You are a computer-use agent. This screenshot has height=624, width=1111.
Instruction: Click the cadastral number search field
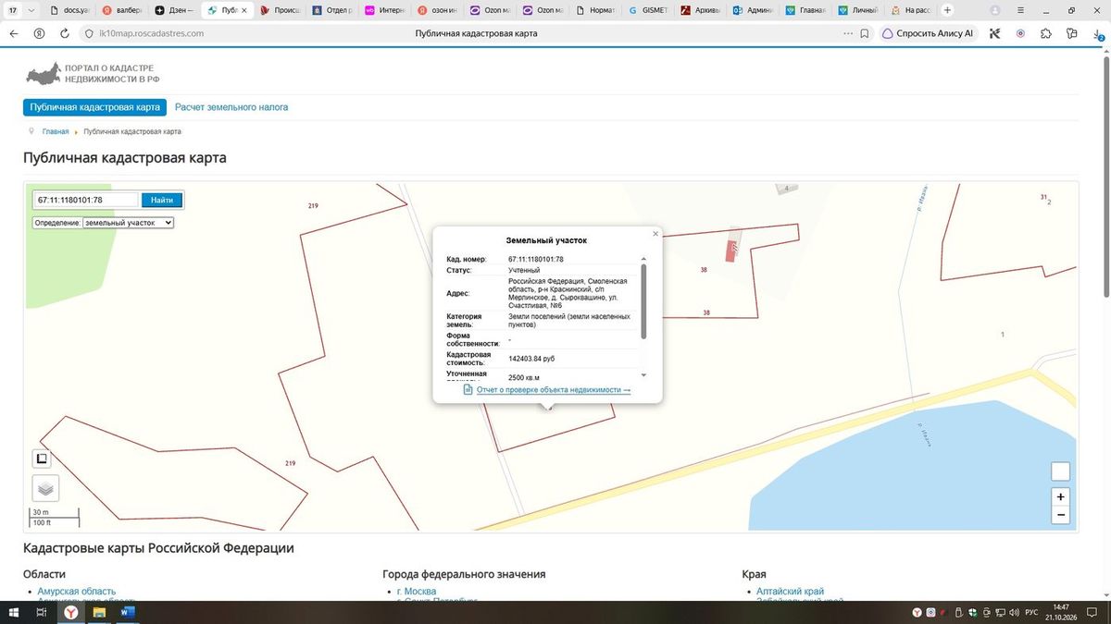pos(86,200)
